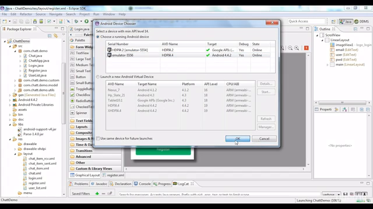Open the verbose log level dropdown
Viewport: 373px width, 209px height.
331,194
